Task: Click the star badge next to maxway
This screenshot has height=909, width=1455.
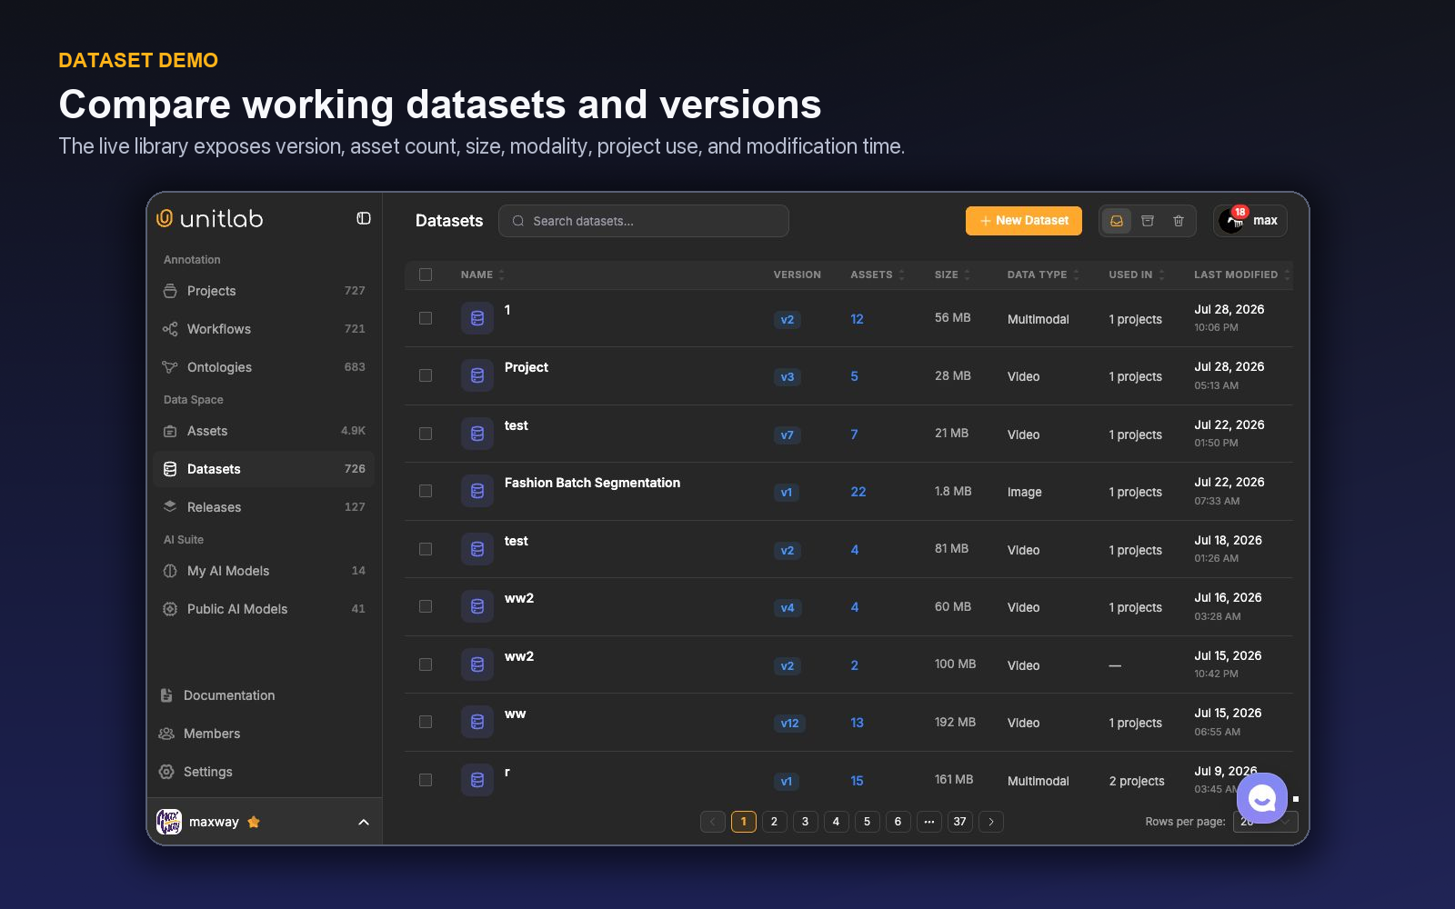Action: click(254, 822)
